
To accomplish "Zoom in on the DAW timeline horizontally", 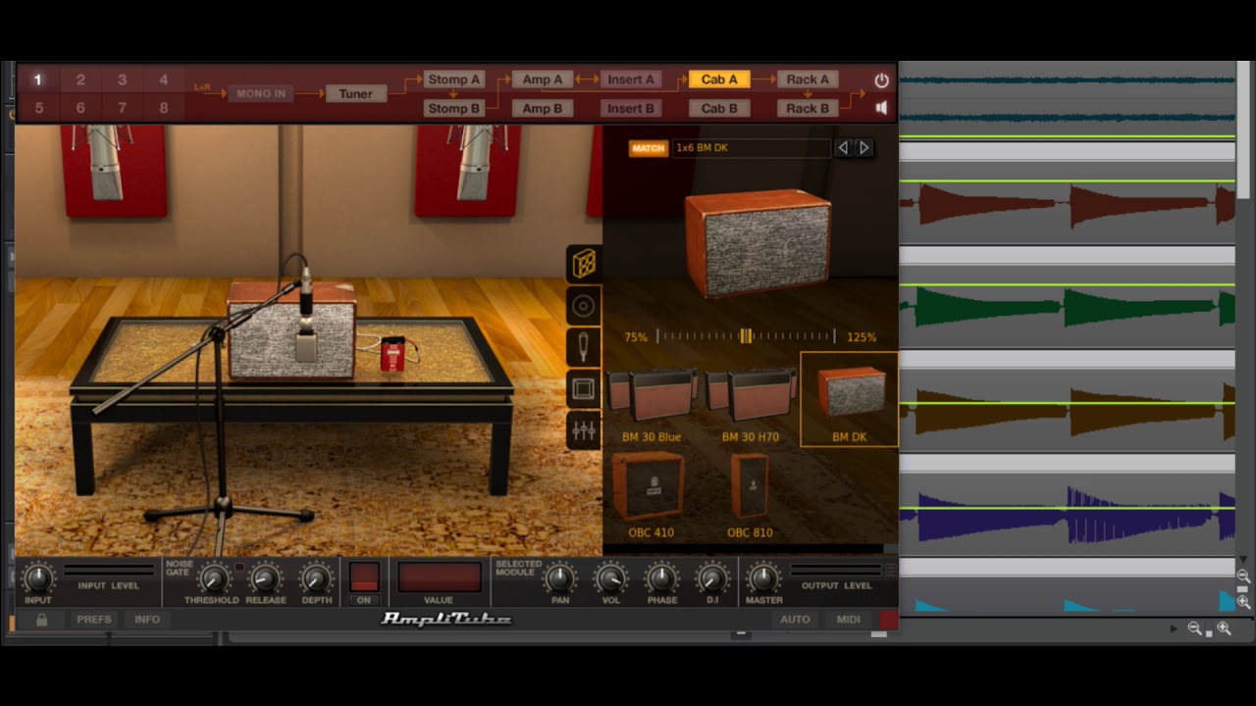I will tap(1224, 629).
